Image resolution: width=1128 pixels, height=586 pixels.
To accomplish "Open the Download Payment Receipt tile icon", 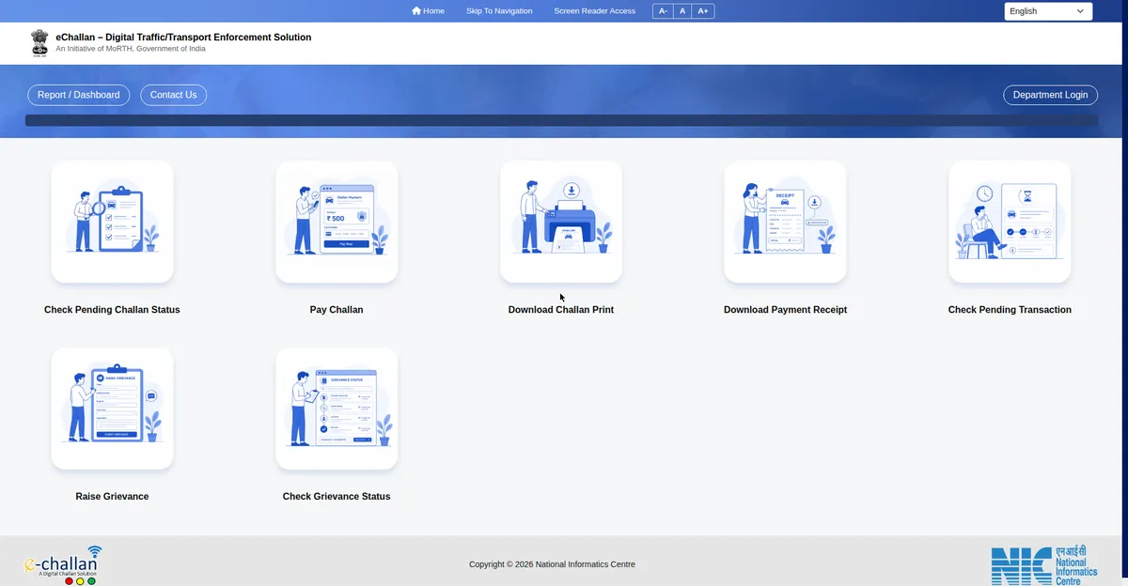I will pos(785,222).
